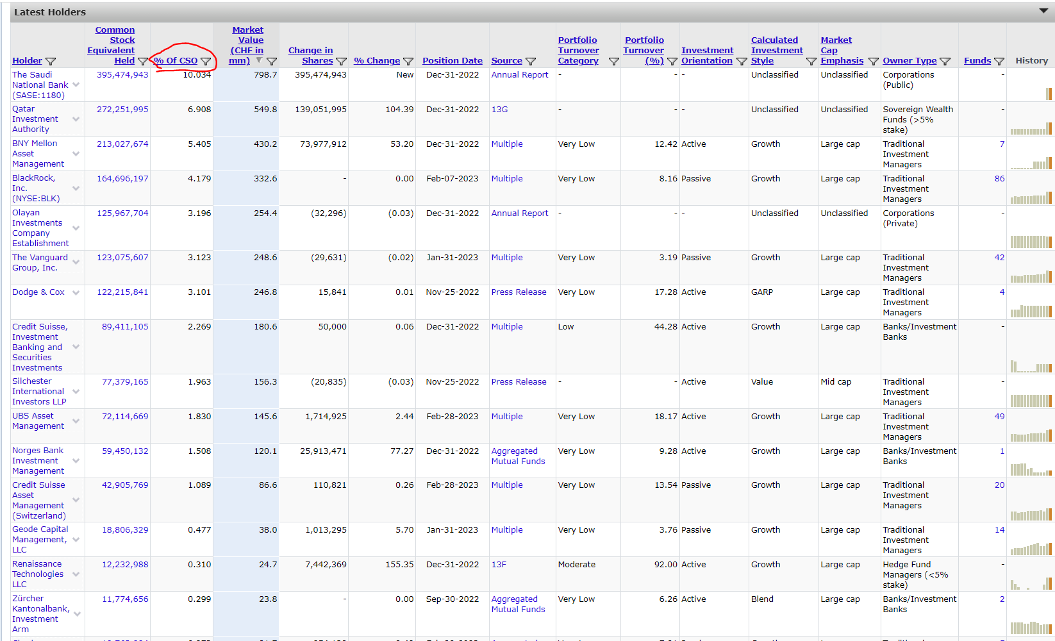This screenshot has height=641, width=1055.
Task: Open Press Release source for Dodge & Cox
Action: [519, 292]
